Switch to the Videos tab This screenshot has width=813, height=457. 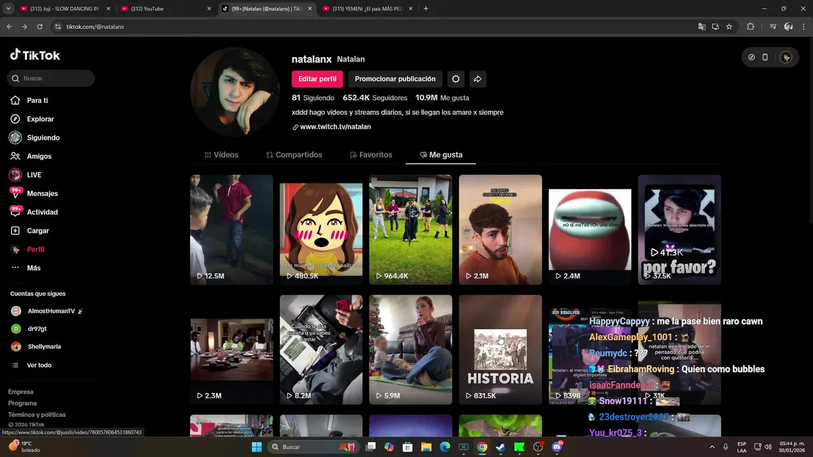click(221, 155)
